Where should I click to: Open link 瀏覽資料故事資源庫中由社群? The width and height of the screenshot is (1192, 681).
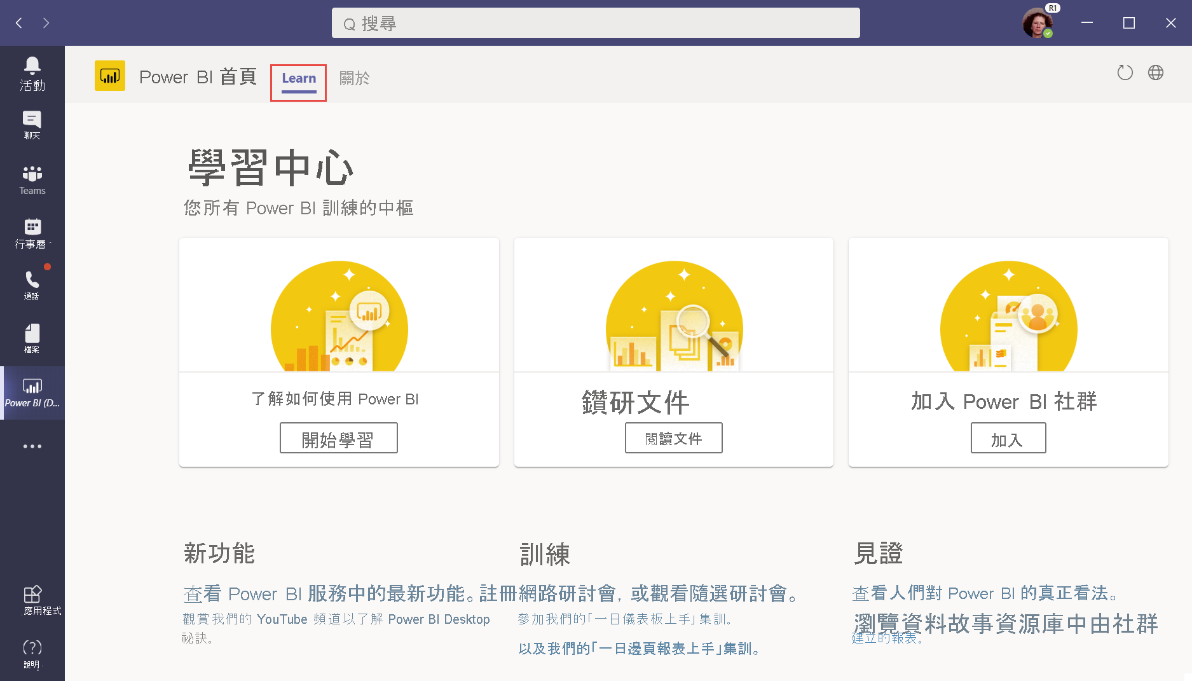1006,624
